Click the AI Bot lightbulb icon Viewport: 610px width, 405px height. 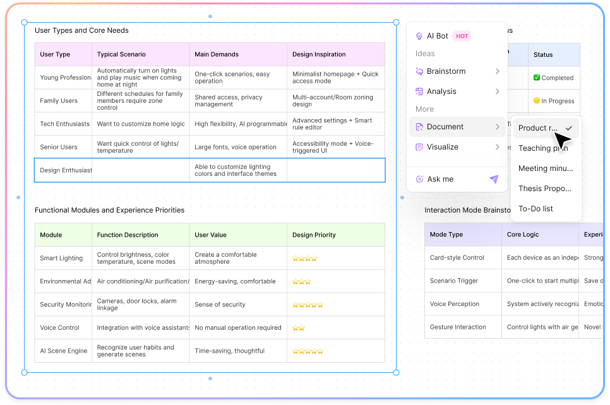pos(419,36)
